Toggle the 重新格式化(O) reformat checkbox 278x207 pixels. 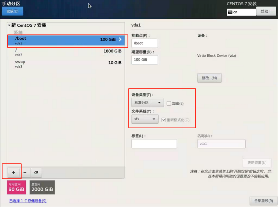164,120
